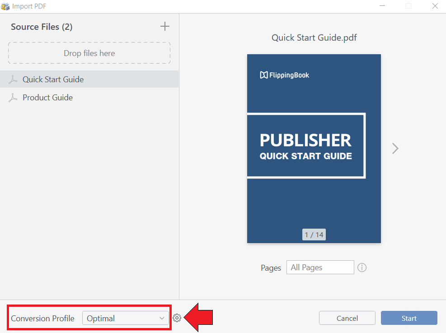Go to next preview page arrow
The height and width of the screenshot is (333, 446).
click(395, 149)
